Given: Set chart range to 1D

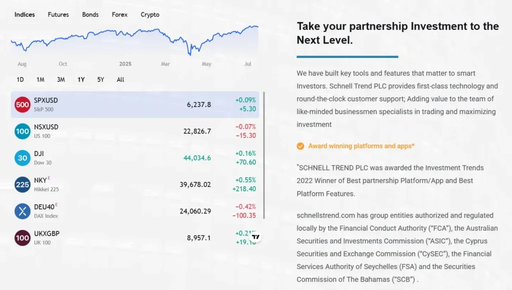Looking at the screenshot, I should click(x=20, y=79).
